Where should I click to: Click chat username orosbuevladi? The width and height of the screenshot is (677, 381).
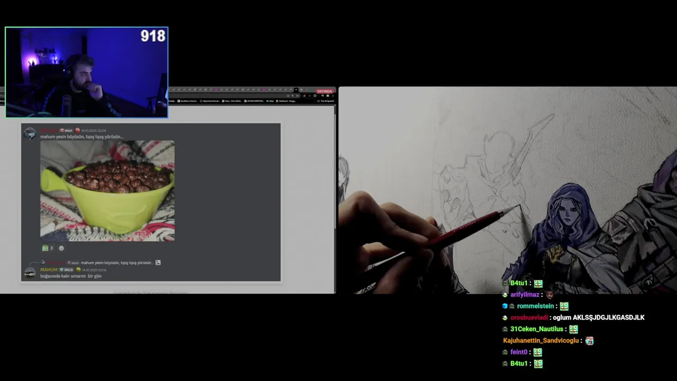click(529, 317)
